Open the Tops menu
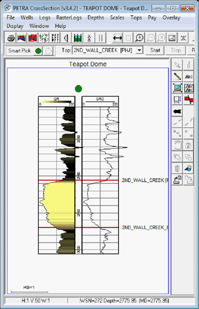 [136, 18]
